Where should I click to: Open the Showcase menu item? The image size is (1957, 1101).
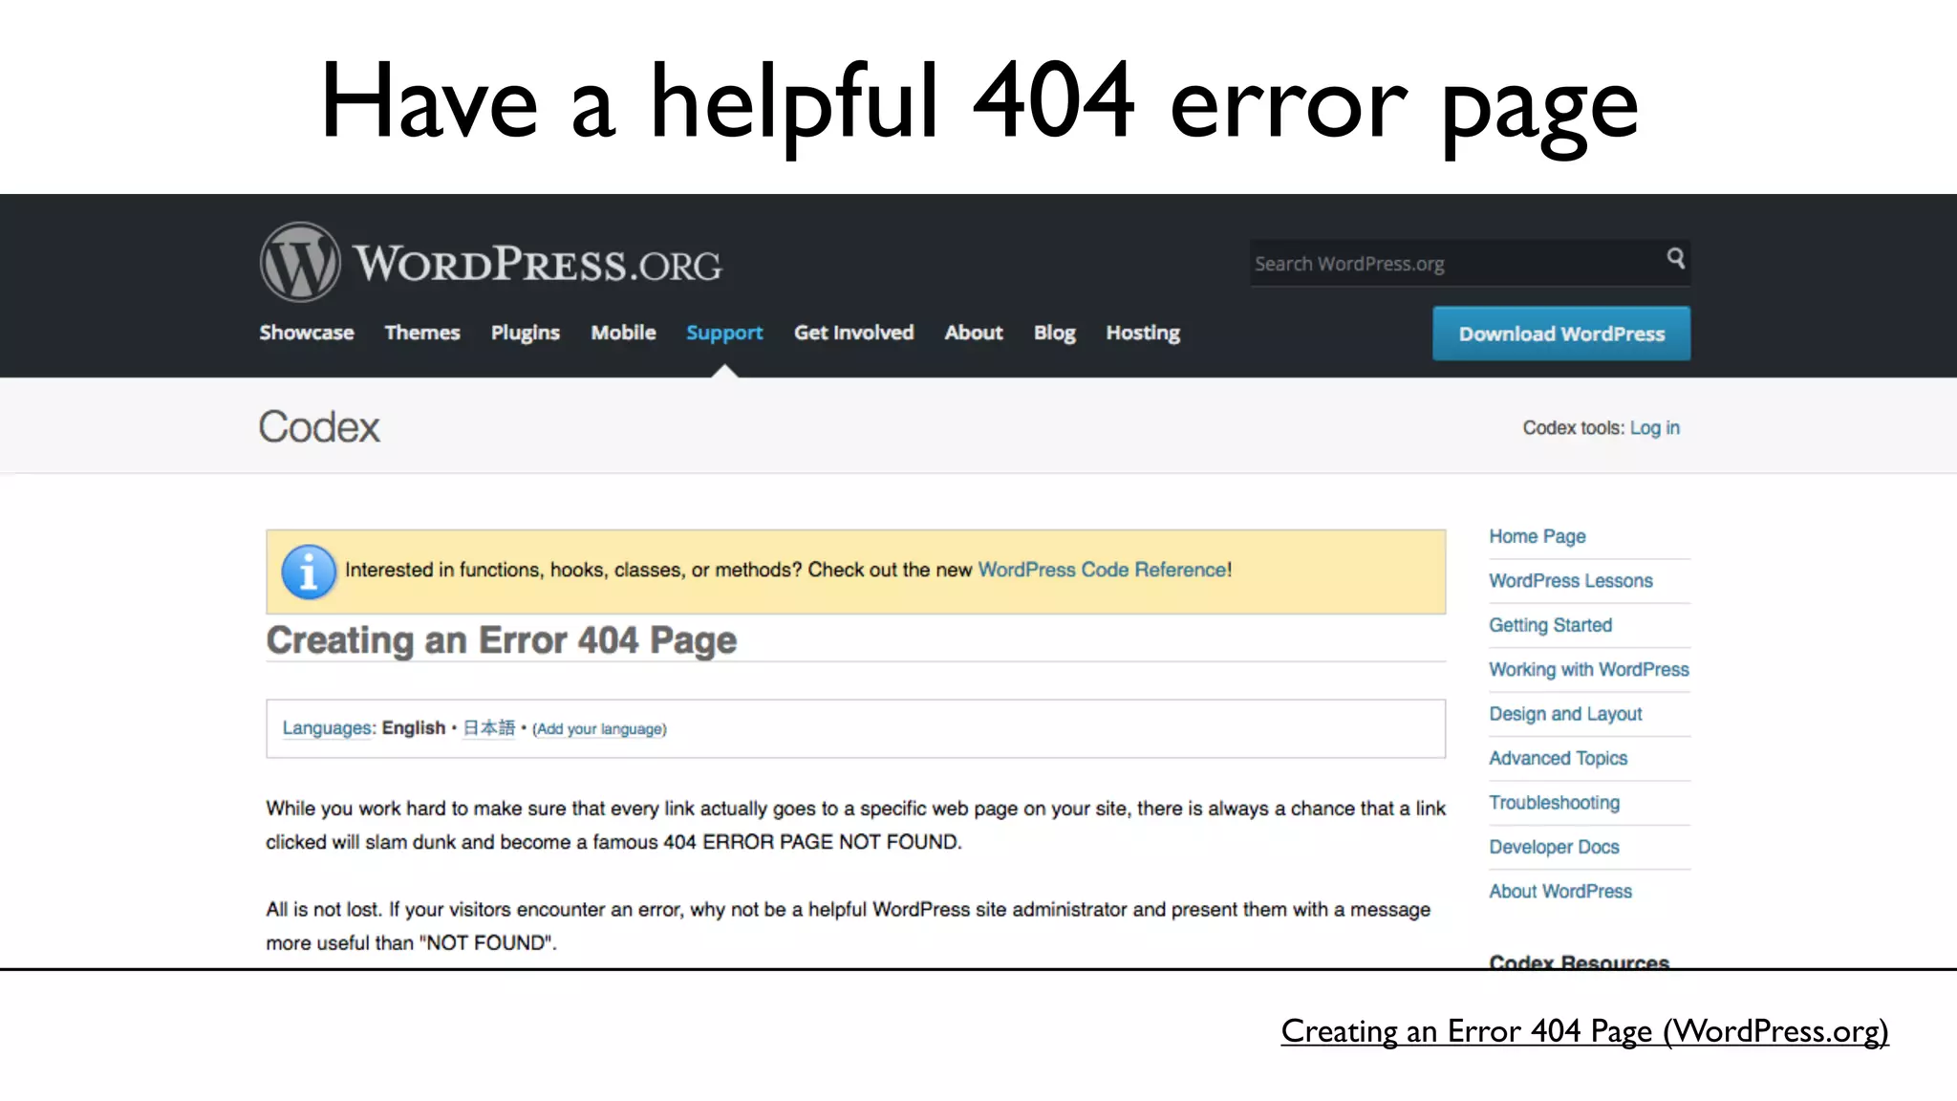306,333
